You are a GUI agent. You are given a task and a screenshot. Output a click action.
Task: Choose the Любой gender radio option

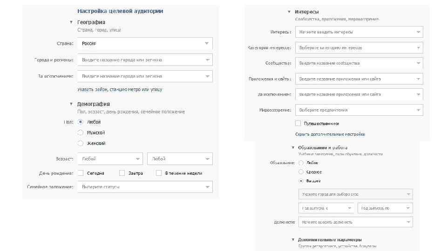coord(81,122)
